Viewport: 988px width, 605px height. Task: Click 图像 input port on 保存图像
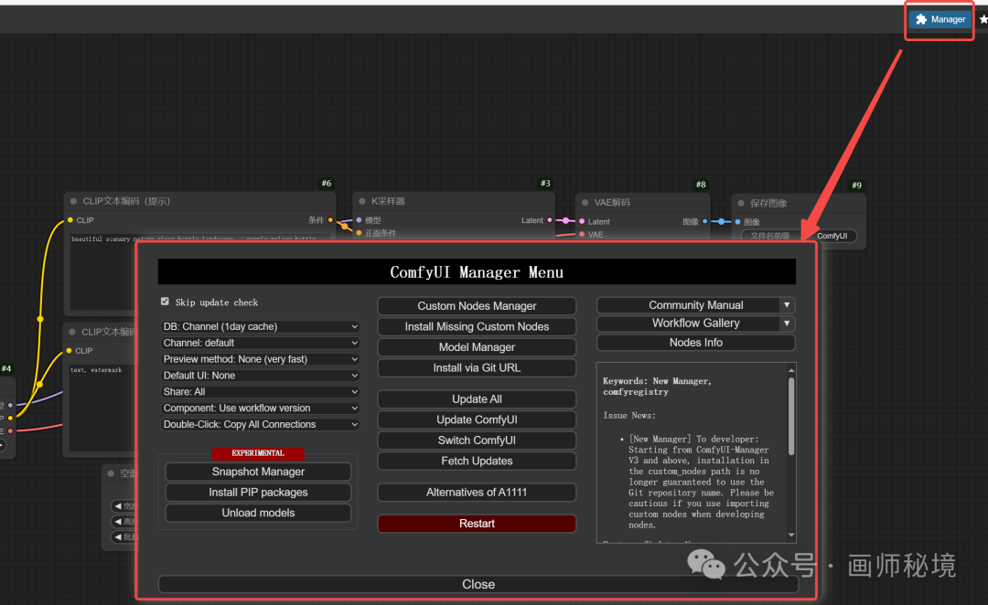[738, 222]
